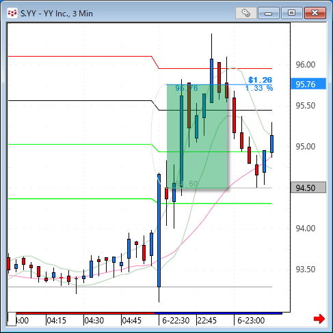Click the 6-22:30 time axis label

176,321
